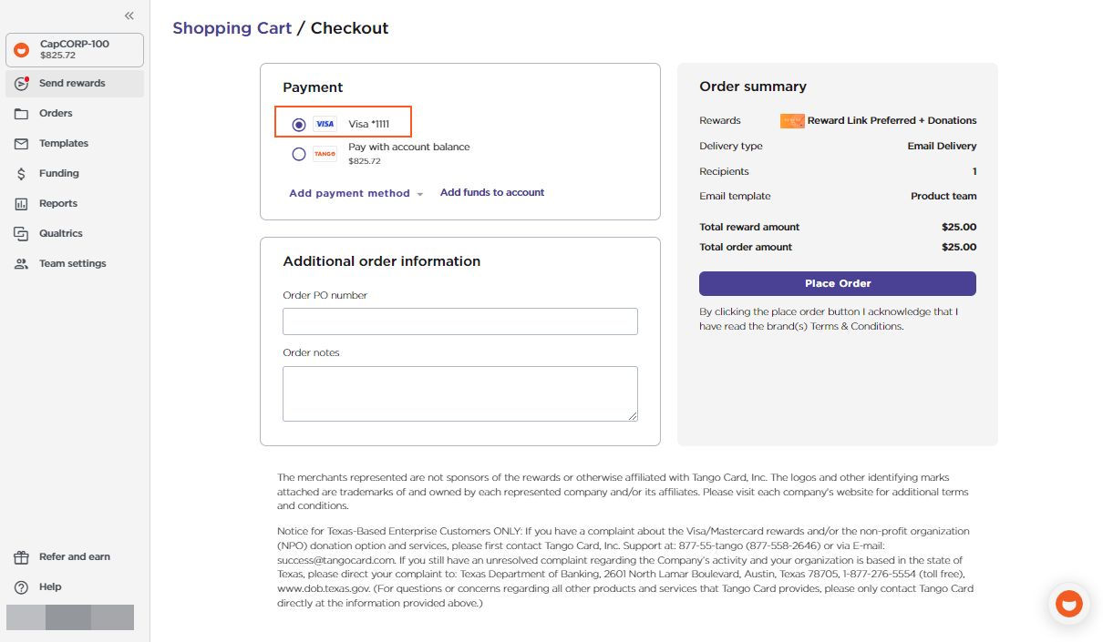
Task: Navigate back to Shopping Cart
Action: [232, 28]
